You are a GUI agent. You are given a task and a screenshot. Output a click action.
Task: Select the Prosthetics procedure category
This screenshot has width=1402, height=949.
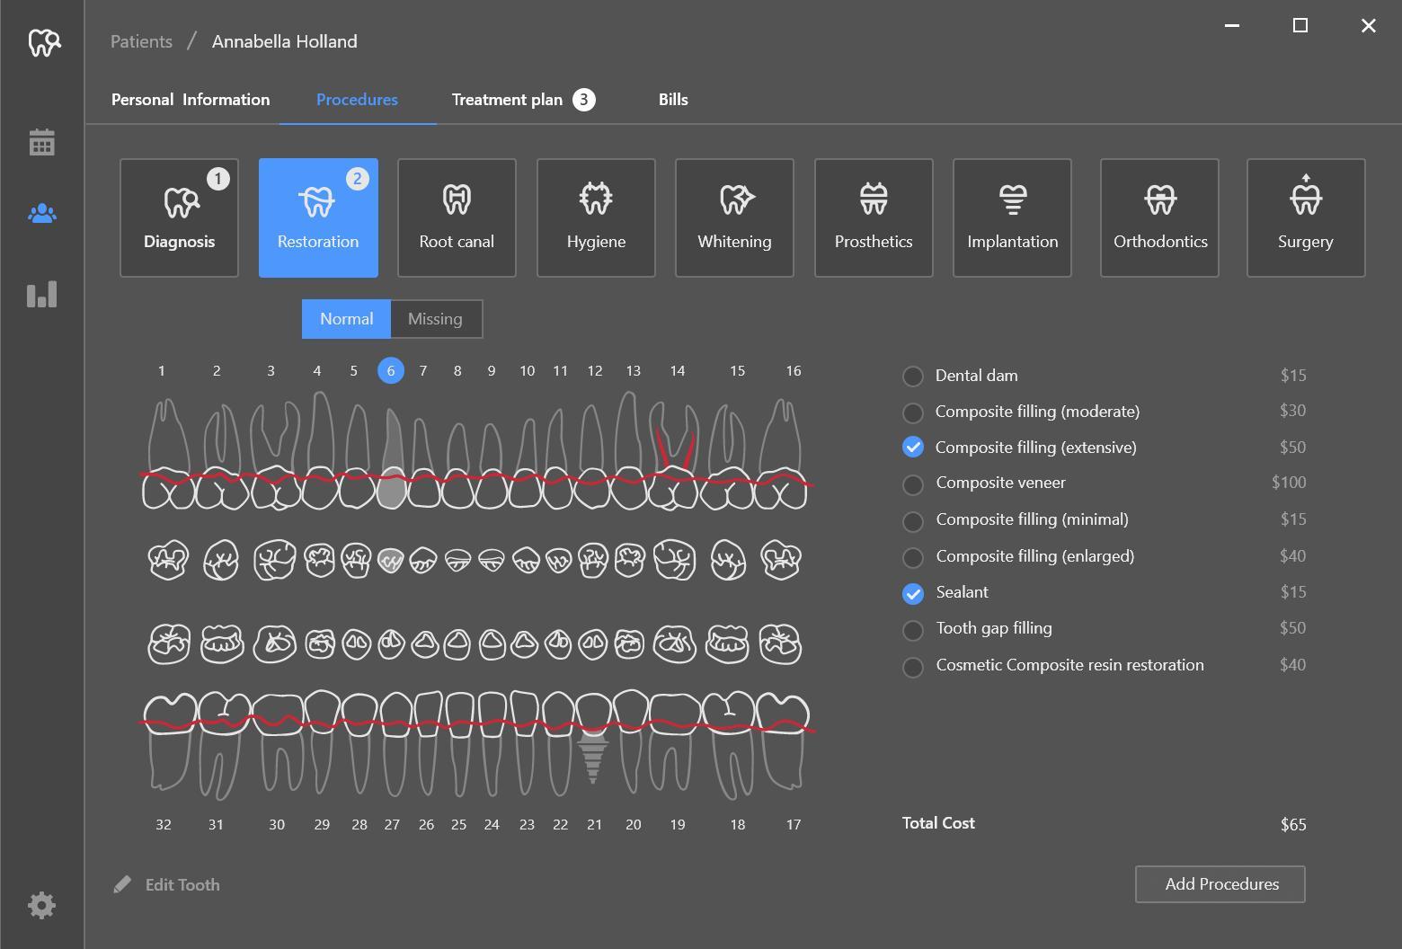pyautogui.click(x=874, y=217)
